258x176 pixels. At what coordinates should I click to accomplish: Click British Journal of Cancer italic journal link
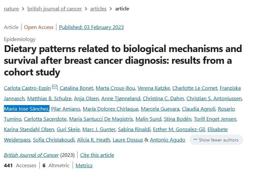pos(31,155)
